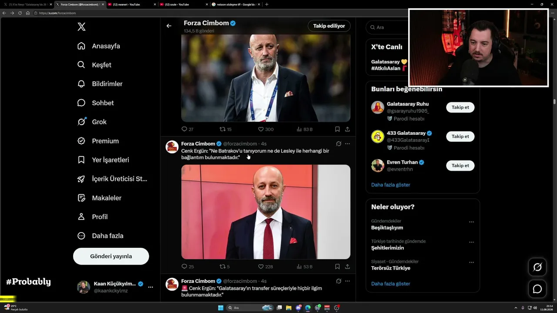
Task: Share the top post with 300 likes
Action: 347,129
